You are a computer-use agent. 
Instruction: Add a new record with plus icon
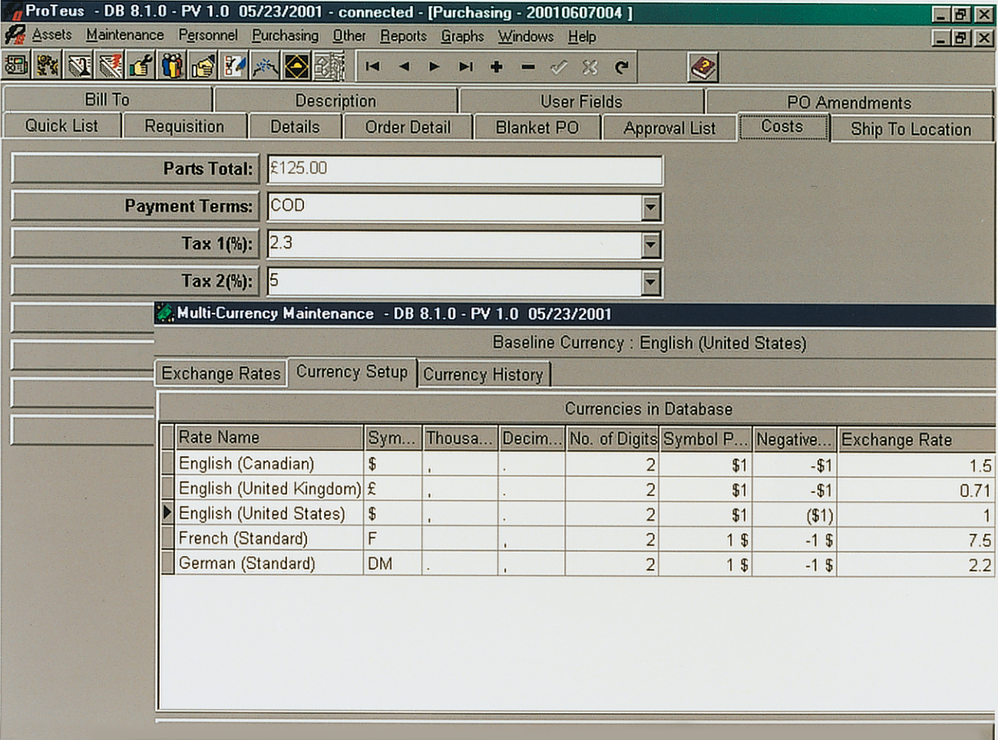[x=497, y=67]
